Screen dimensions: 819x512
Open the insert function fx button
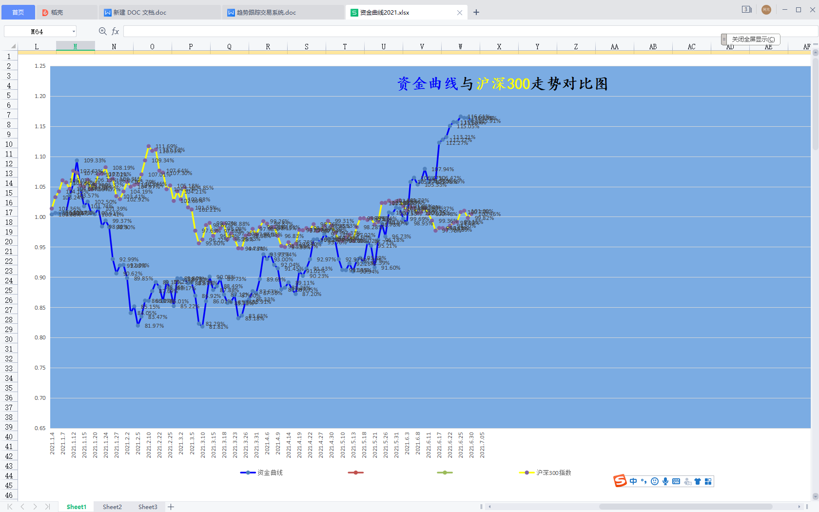116,31
